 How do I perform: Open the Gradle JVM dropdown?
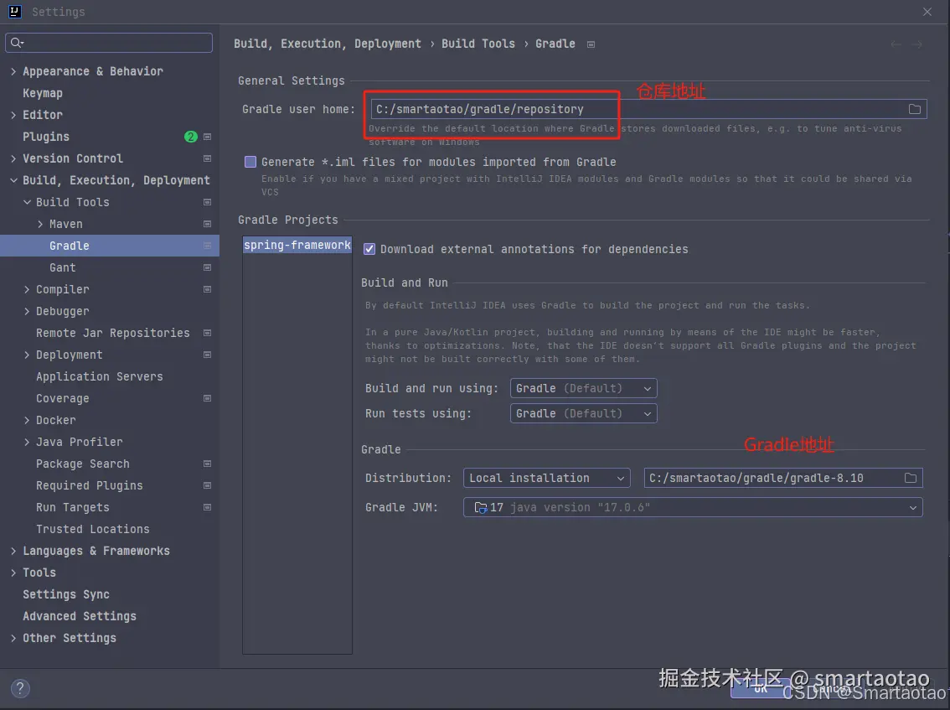click(x=693, y=507)
